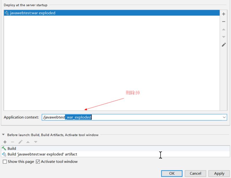231x178 pixels.
Task: Uncheck Activate tool window checkbox
Action: pyautogui.click(x=38, y=162)
